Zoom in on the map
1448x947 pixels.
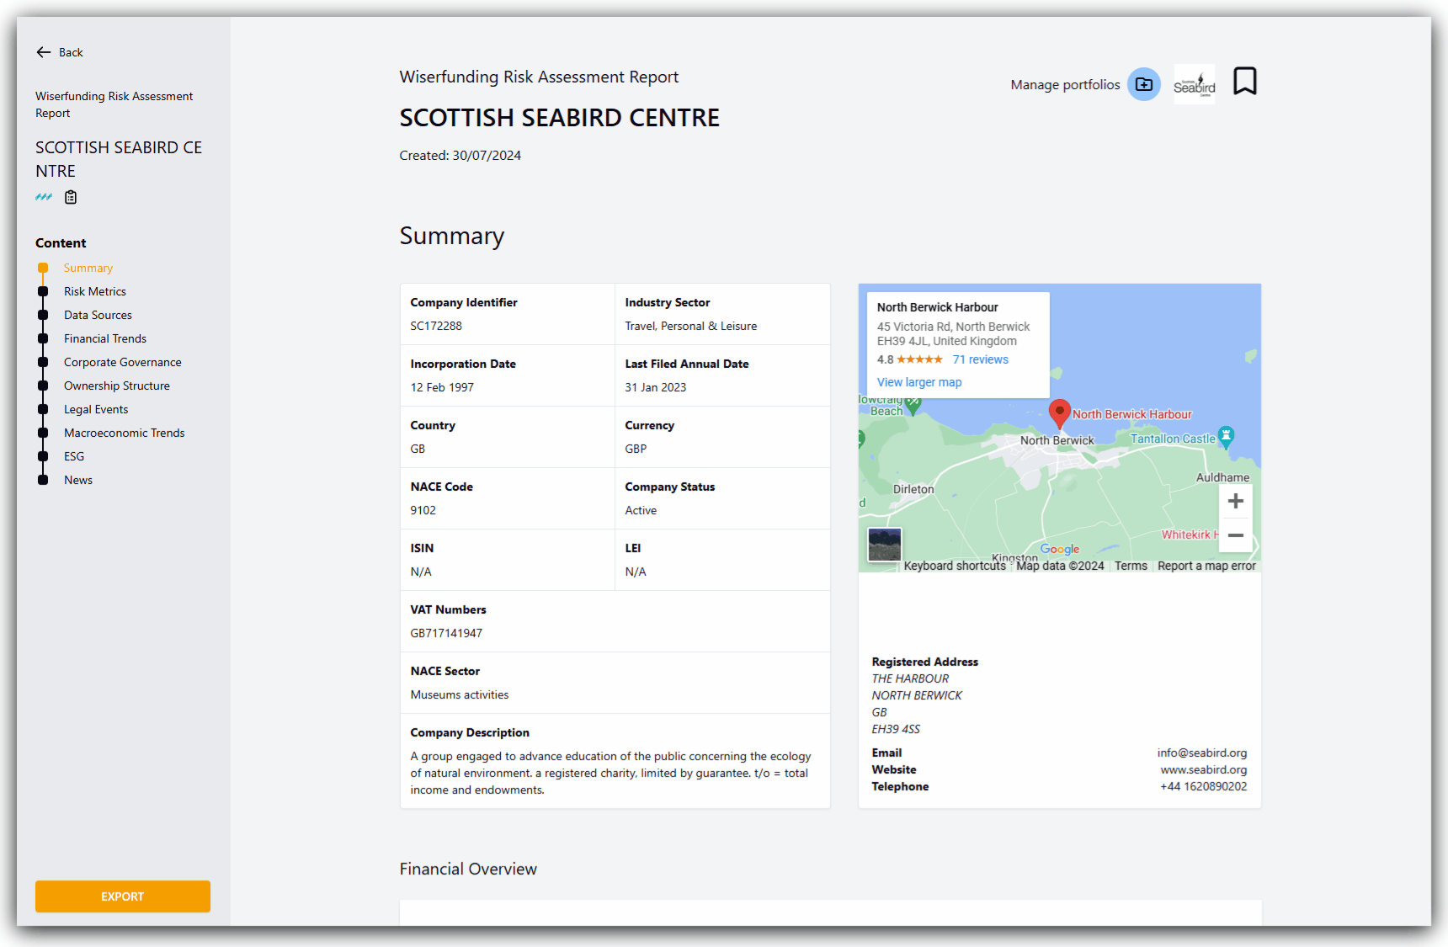point(1236,501)
